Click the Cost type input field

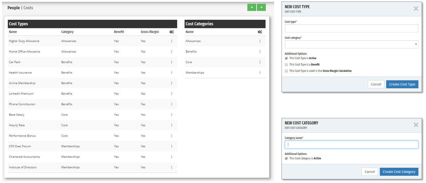tap(351, 28)
